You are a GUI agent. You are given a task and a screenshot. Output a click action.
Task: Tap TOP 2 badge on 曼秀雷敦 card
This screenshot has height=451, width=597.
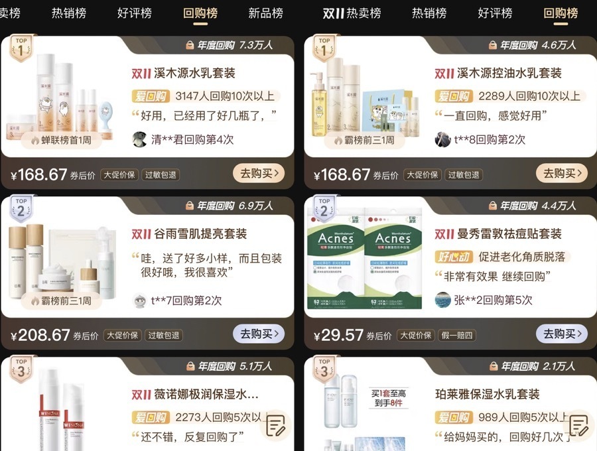click(x=324, y=208)
